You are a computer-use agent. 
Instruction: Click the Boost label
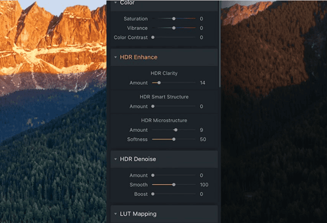tap(141, 194)
